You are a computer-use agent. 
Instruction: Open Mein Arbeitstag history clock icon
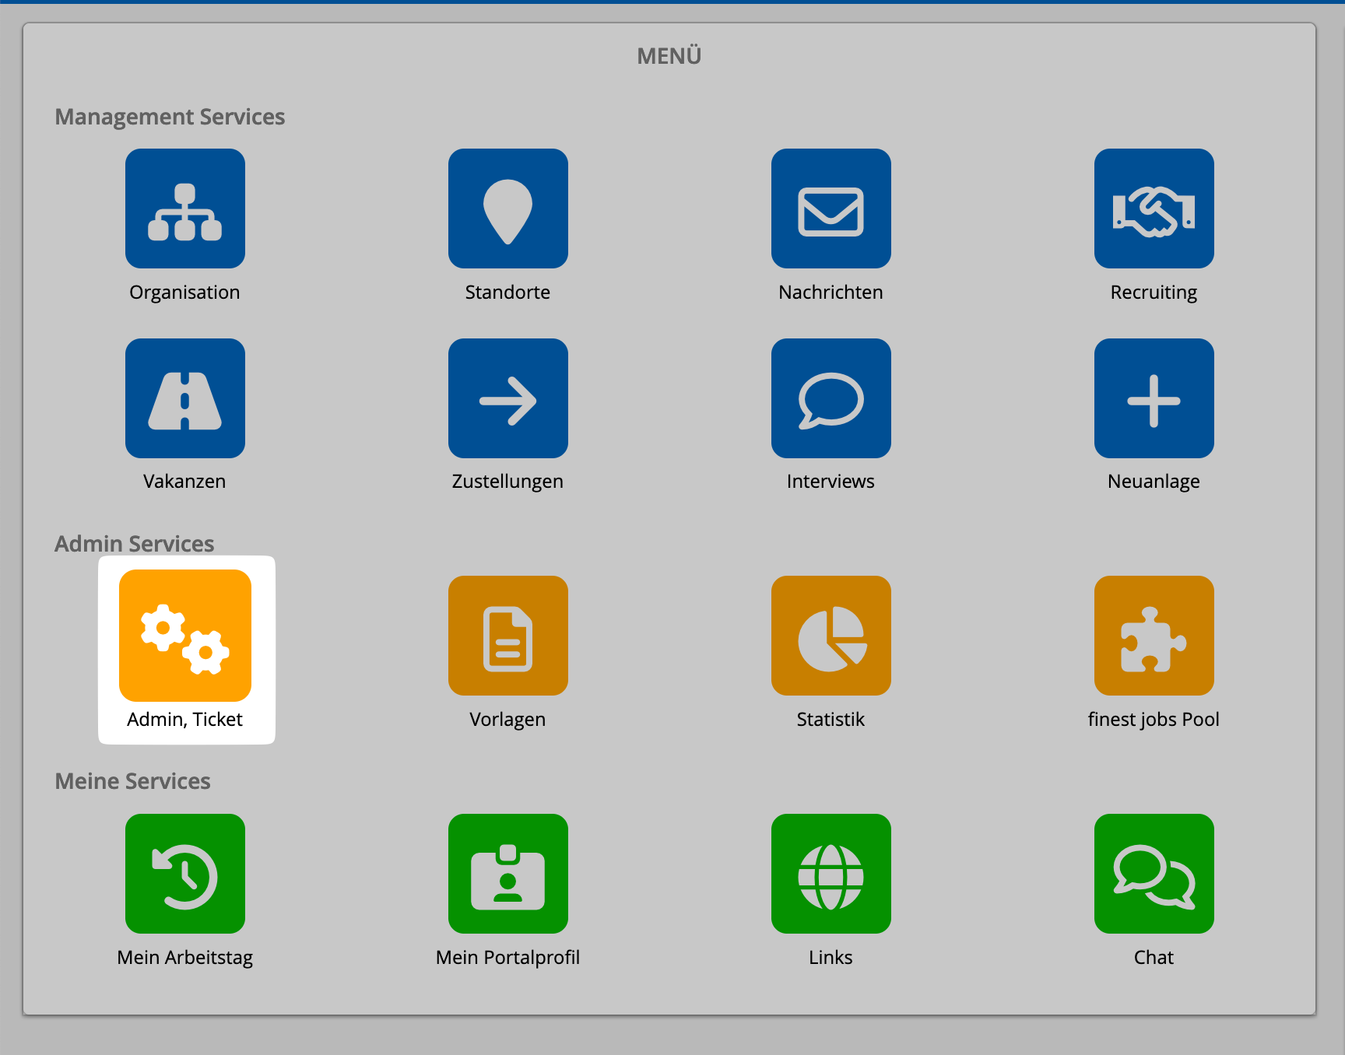[185, 874]
